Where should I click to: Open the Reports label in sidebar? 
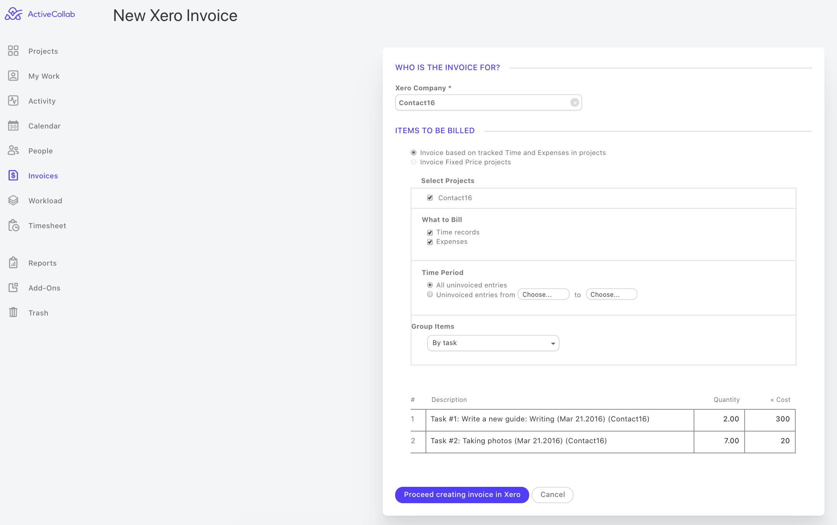click(x=42, y=263)
